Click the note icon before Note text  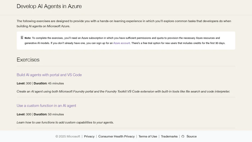pyautogui.click(x=22, y=38)
